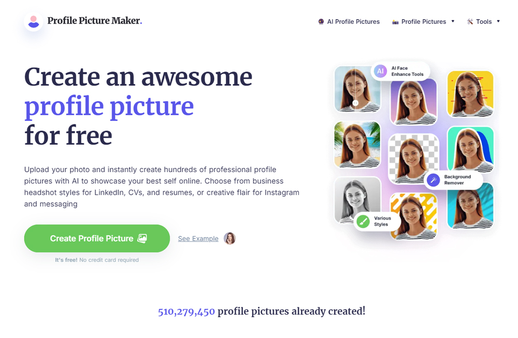The width and height of the screenshot is (518, 338).
Task: Click the Profile Picture Maker title text
Action: pos(94,21)
